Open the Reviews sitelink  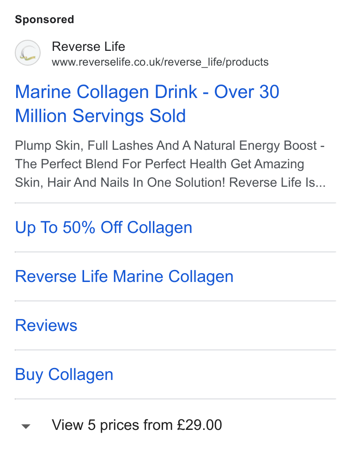pyautogui.click(x=46, y=325)
